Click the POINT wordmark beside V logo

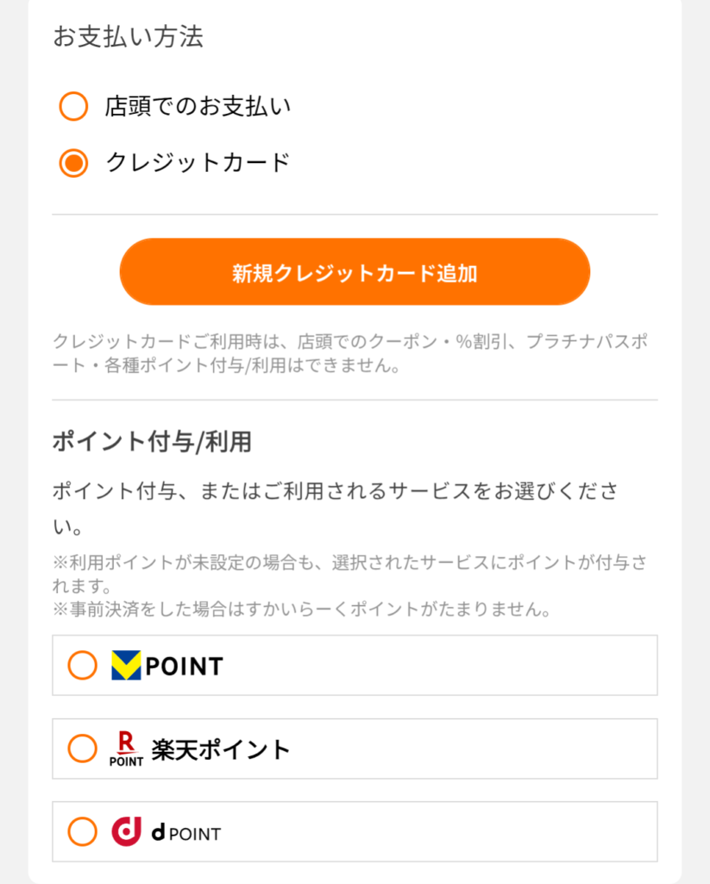[x=185, y=666]
